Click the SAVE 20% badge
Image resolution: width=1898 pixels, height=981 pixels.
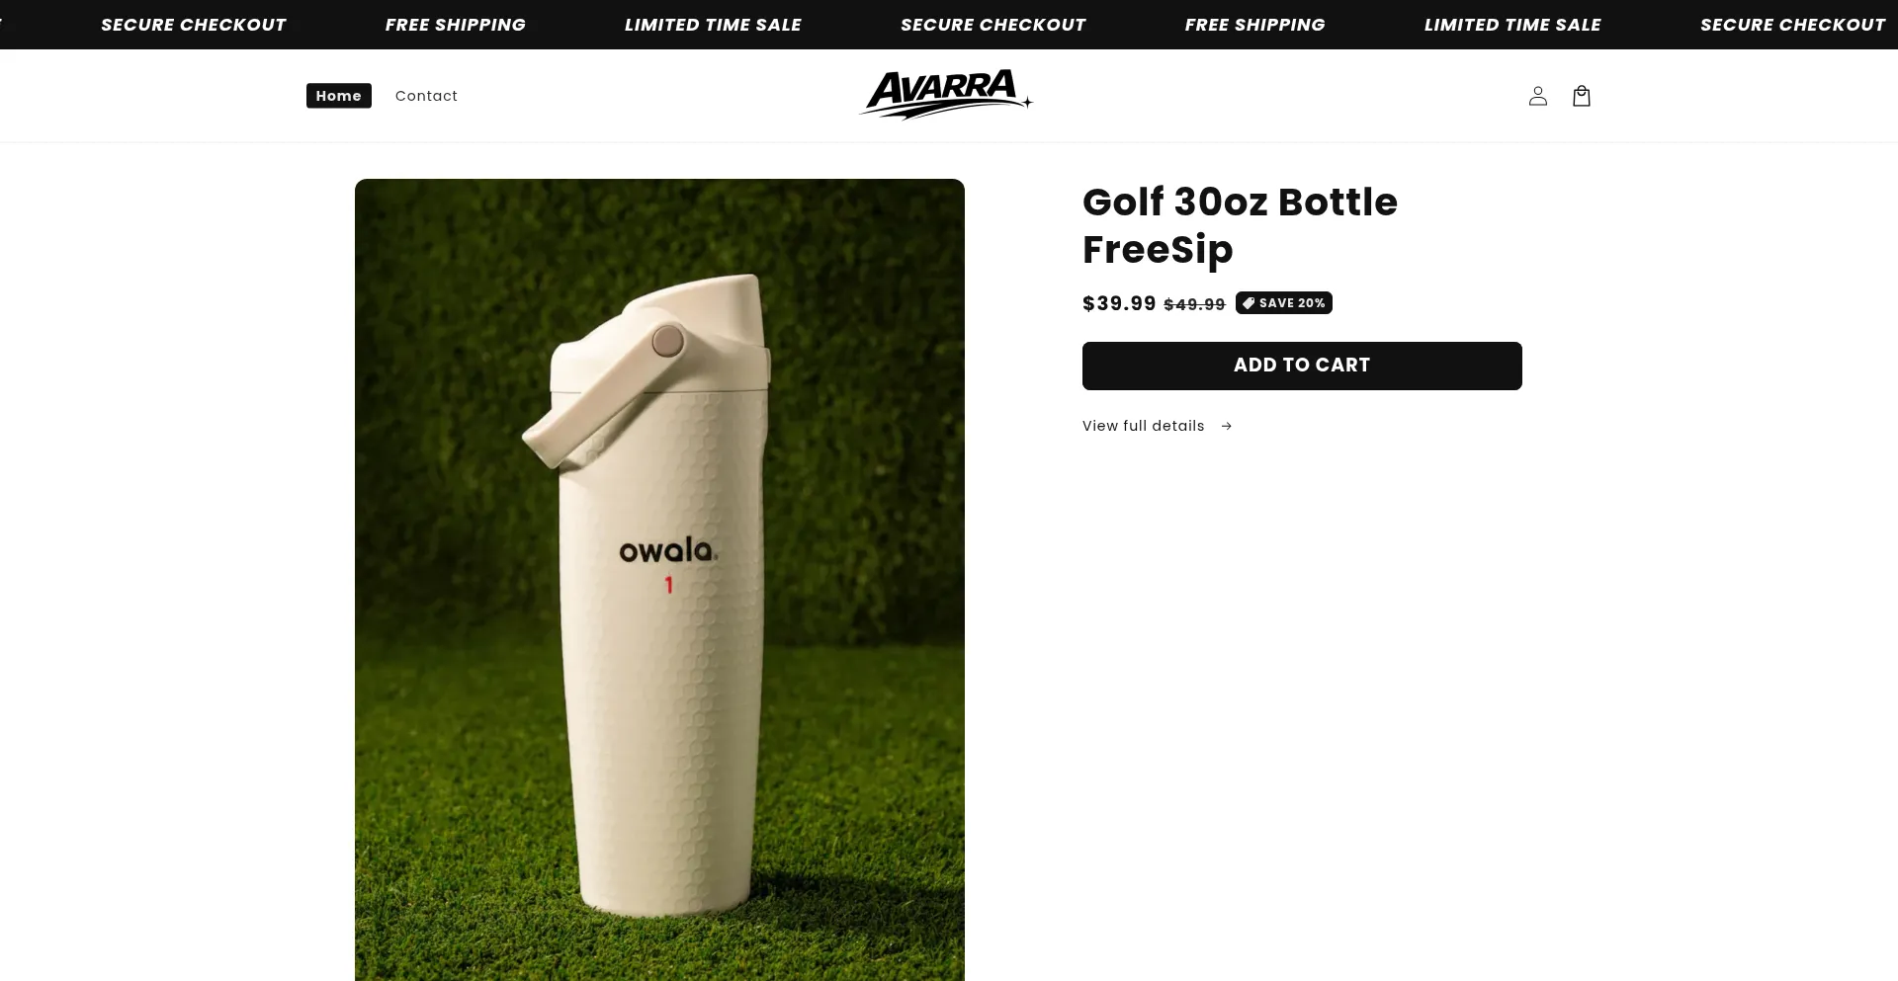click(1284, 303)
